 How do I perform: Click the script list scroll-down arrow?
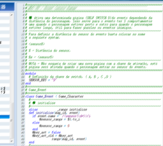11,141
